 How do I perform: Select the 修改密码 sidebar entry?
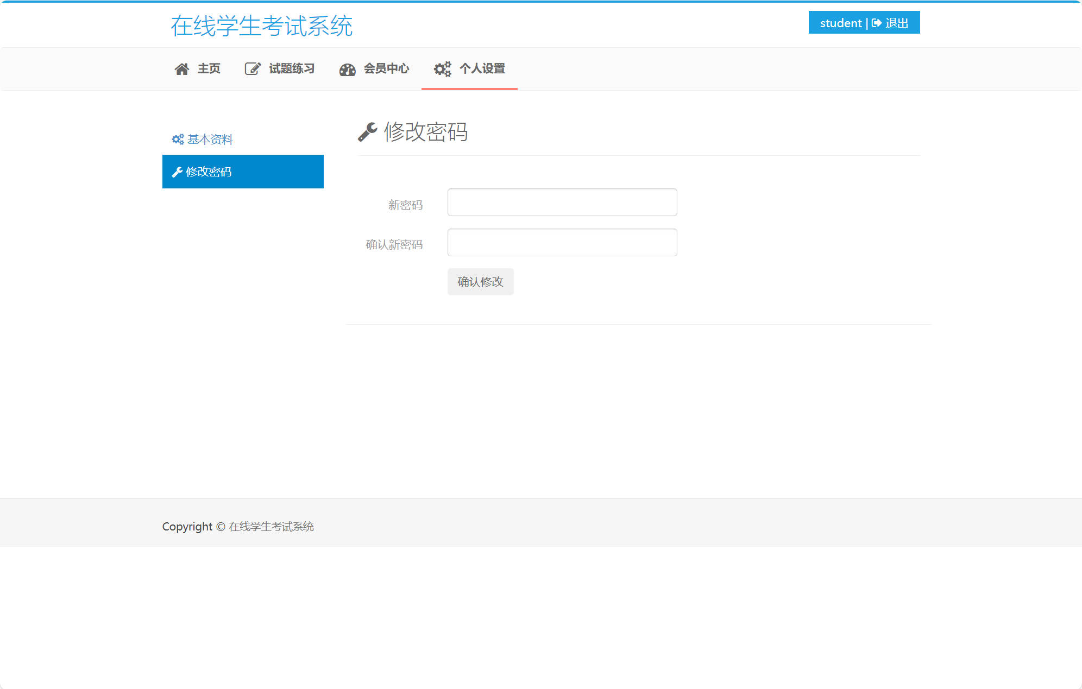209,172
